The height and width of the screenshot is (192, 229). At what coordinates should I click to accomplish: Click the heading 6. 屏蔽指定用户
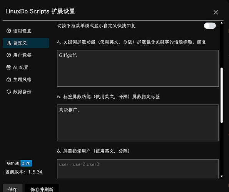(94, 151)
